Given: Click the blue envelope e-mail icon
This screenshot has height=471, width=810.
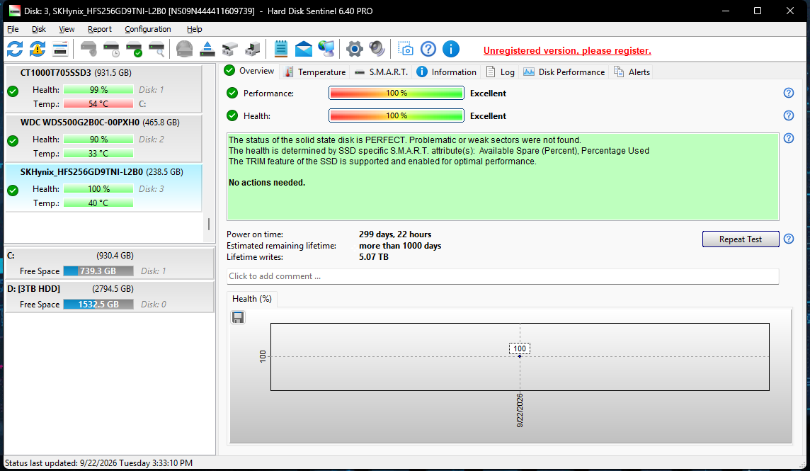Looking at the screenshot, I should [x=304, y=49].
